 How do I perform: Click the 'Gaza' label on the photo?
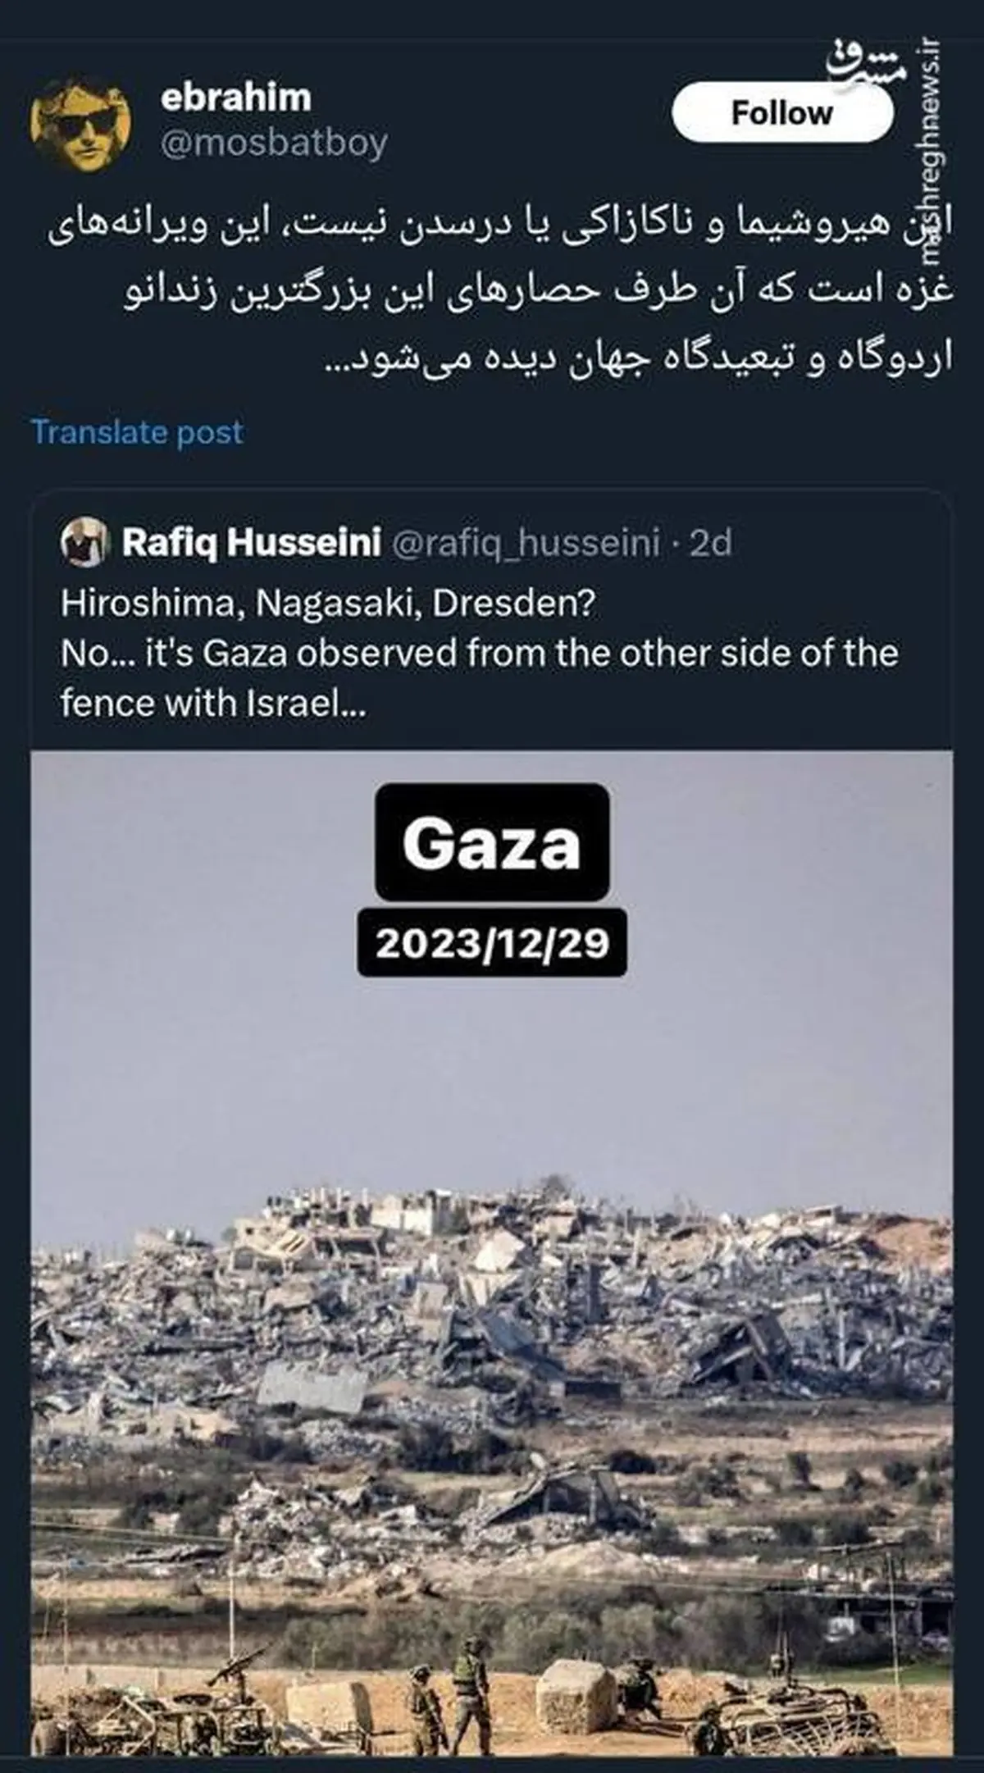pyautogui.click(x=492, y=843)
